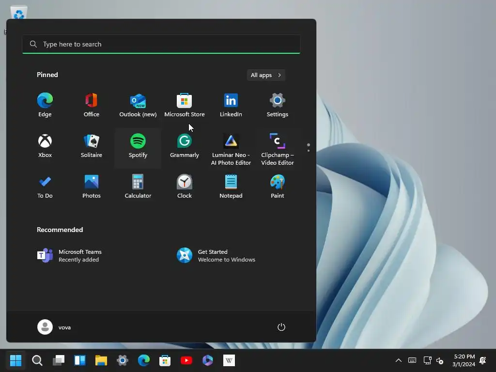Launch Spotify

138,146
